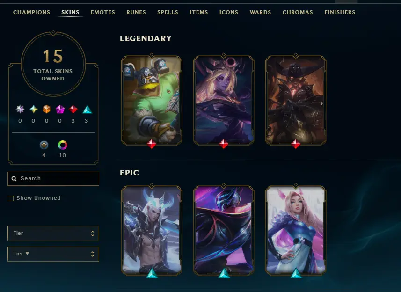Image resolution: width=401 pixels, height=292 pixels.
Task: Click the white Transcendent tier gem icon
Action: point(20,109)
